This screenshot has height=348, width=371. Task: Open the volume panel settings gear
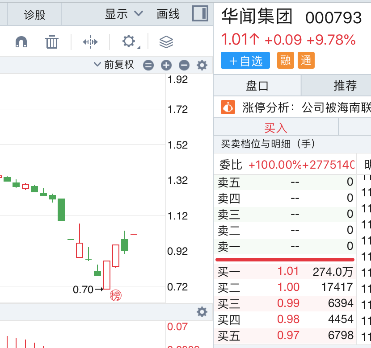pyautogui.click(x=202, y=312)
